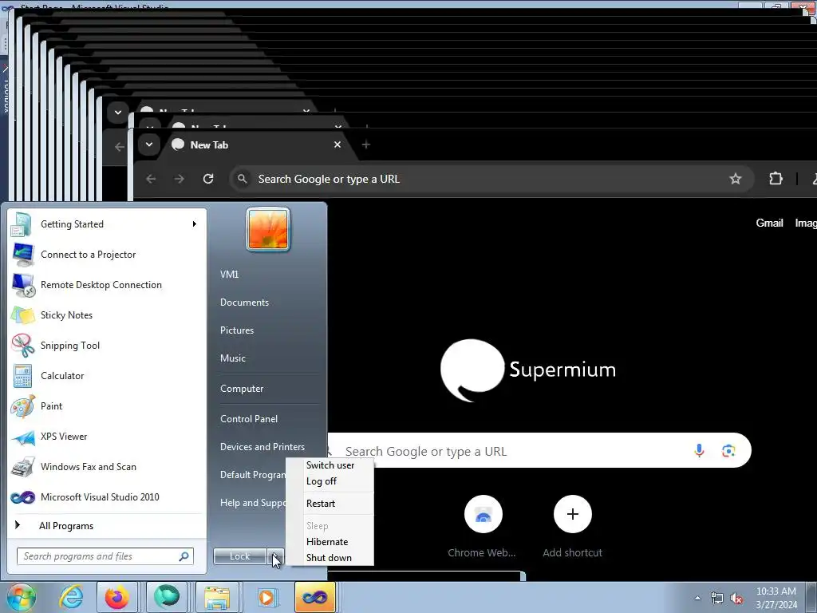Open Music from Start menu
Screen dimensions: 817x613
[x=232, y=358]
